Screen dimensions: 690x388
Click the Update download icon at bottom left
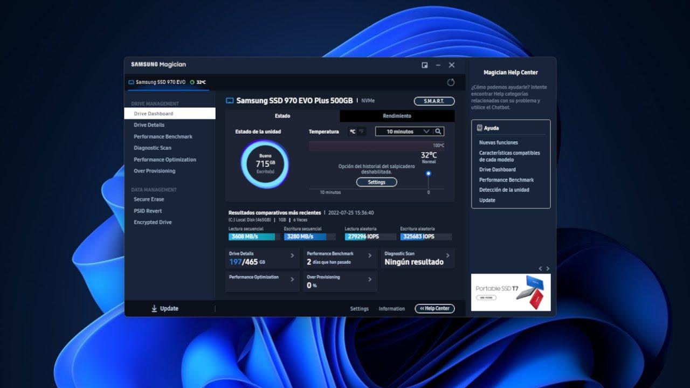click(x=154, y=308)
